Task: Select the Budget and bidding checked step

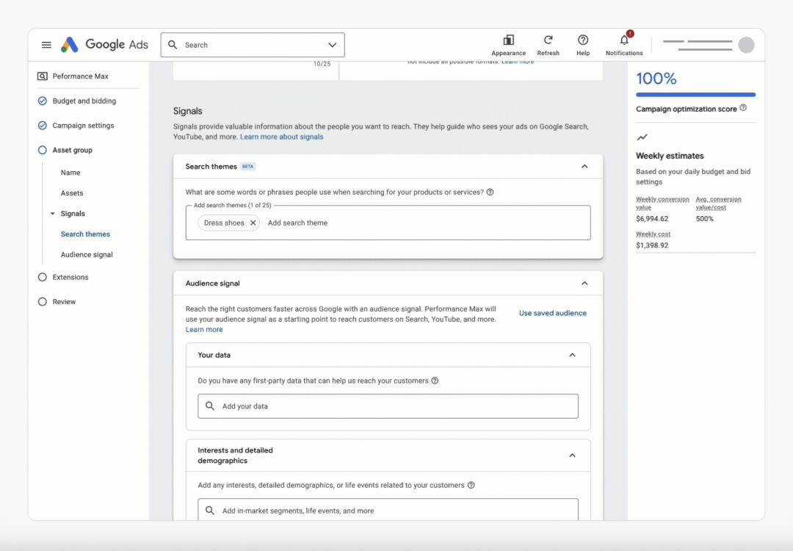Action: (x=43, y=101)
